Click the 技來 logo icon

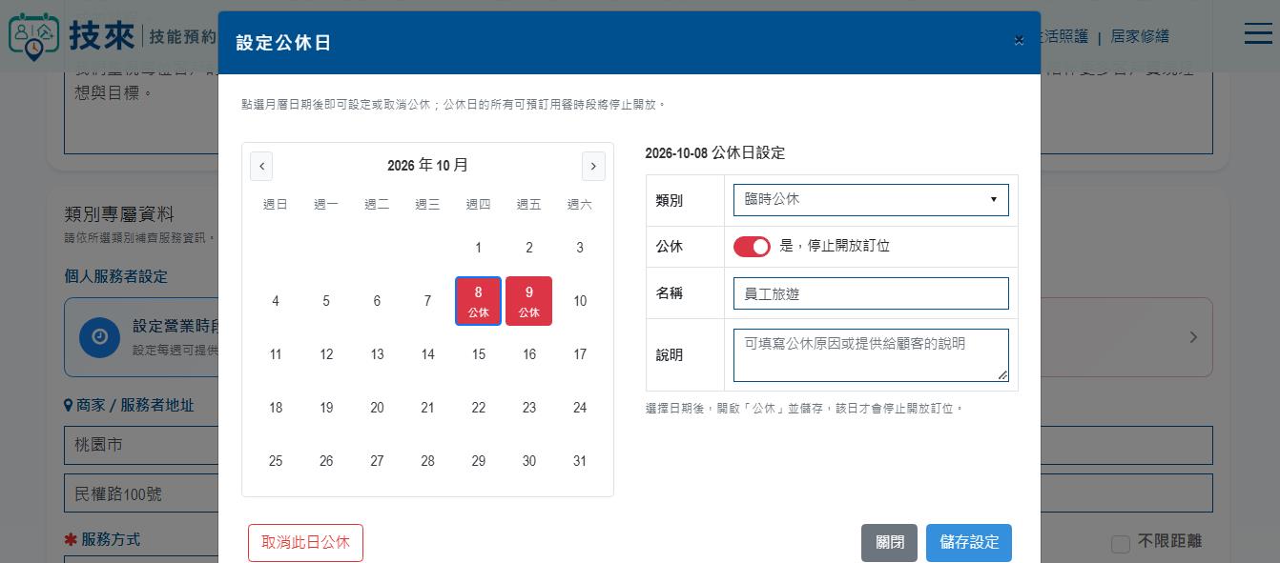(32, 36)
